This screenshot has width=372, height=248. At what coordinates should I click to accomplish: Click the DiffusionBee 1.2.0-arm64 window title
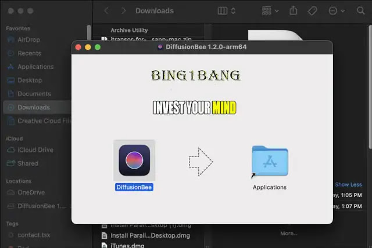[206, 47]
